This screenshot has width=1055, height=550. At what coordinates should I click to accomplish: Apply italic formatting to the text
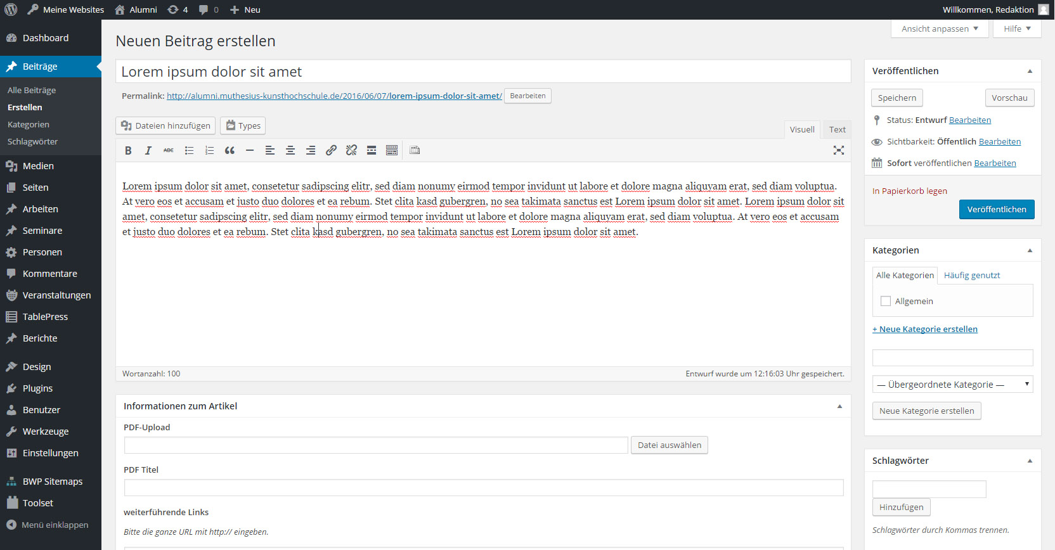coord(148,151)
